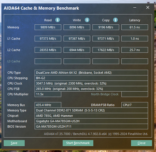Viewport: 156px width, 152px height.
Task: Click the CPU Clock value 3047.5 MHz
Action: coord(91,83)
